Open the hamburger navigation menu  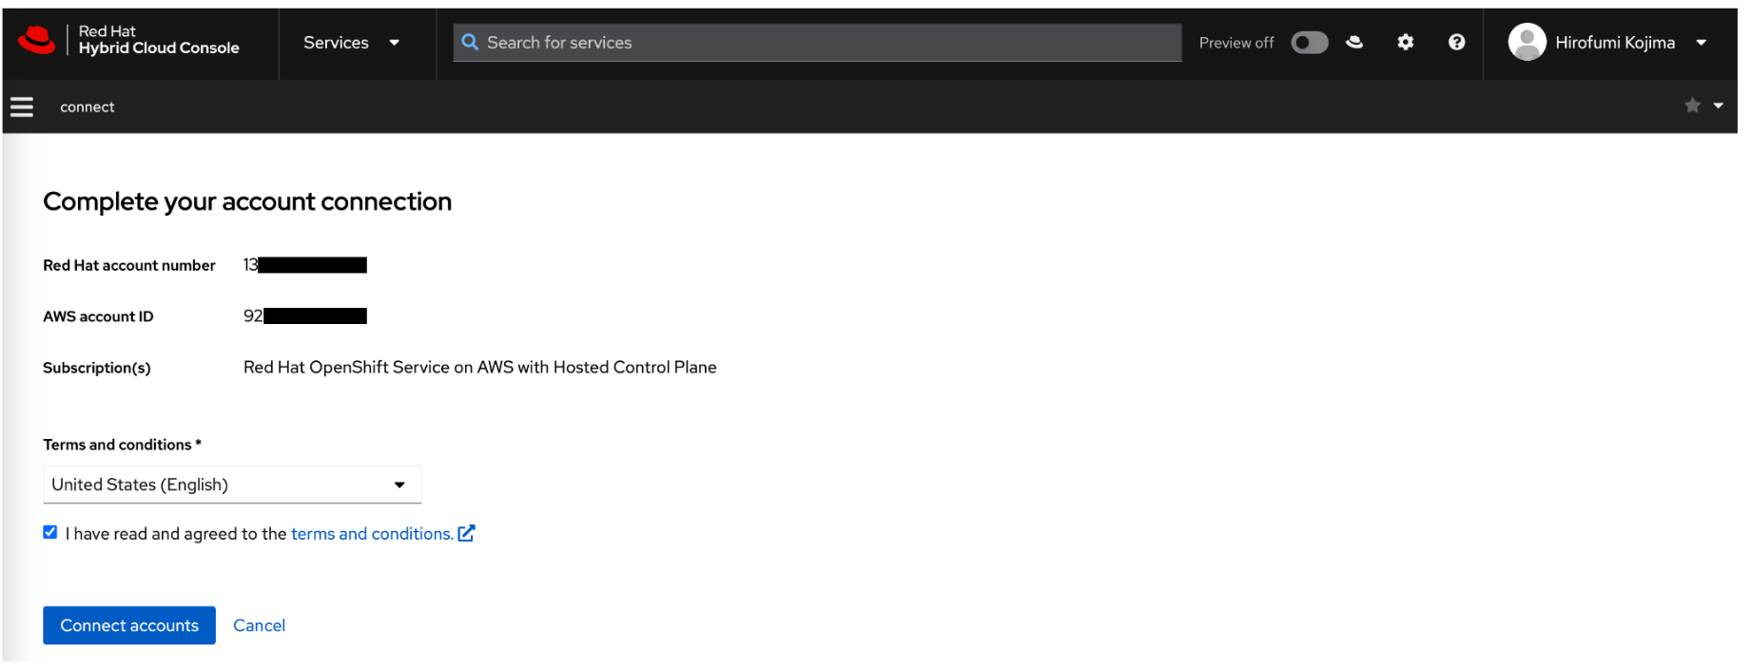click(x=22, y=107)
